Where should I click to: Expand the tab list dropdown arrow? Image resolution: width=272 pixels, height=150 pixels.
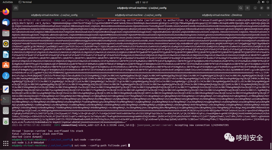click(268, 15)
